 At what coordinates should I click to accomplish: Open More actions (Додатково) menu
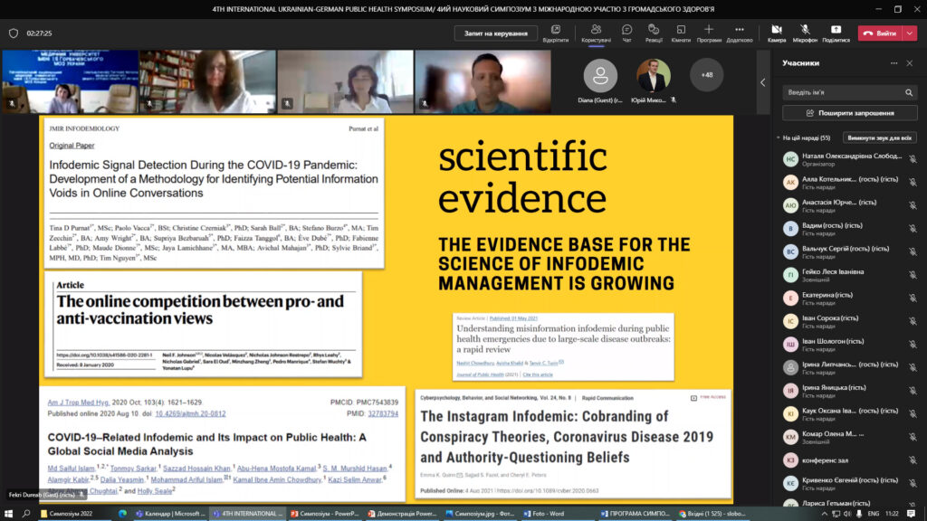click(x=739, y=31)
